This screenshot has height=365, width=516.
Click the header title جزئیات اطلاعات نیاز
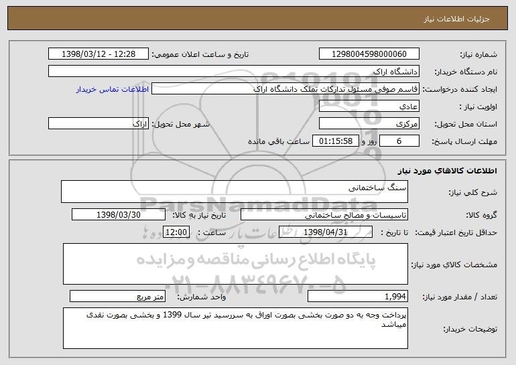click(x=456, y=19)
